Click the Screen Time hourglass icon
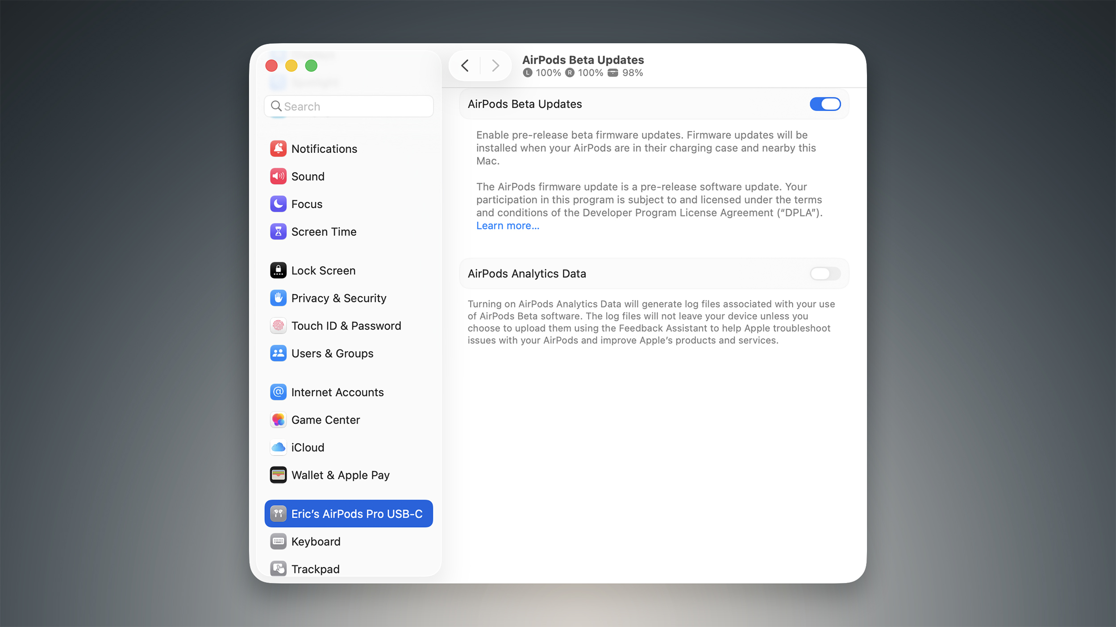 pyautogui.click(x=278, y=231)
